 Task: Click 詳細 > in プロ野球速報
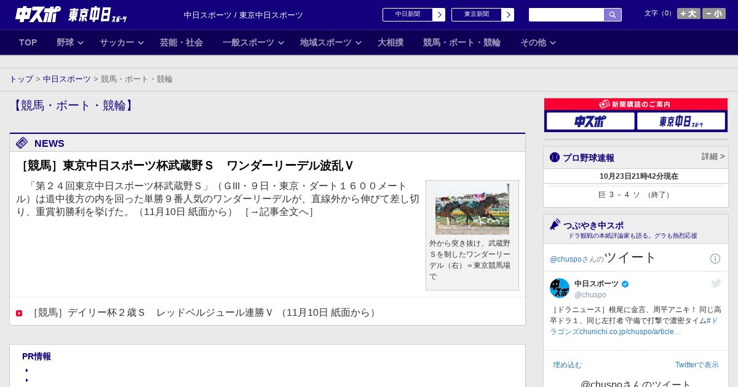tap(713, 157)
